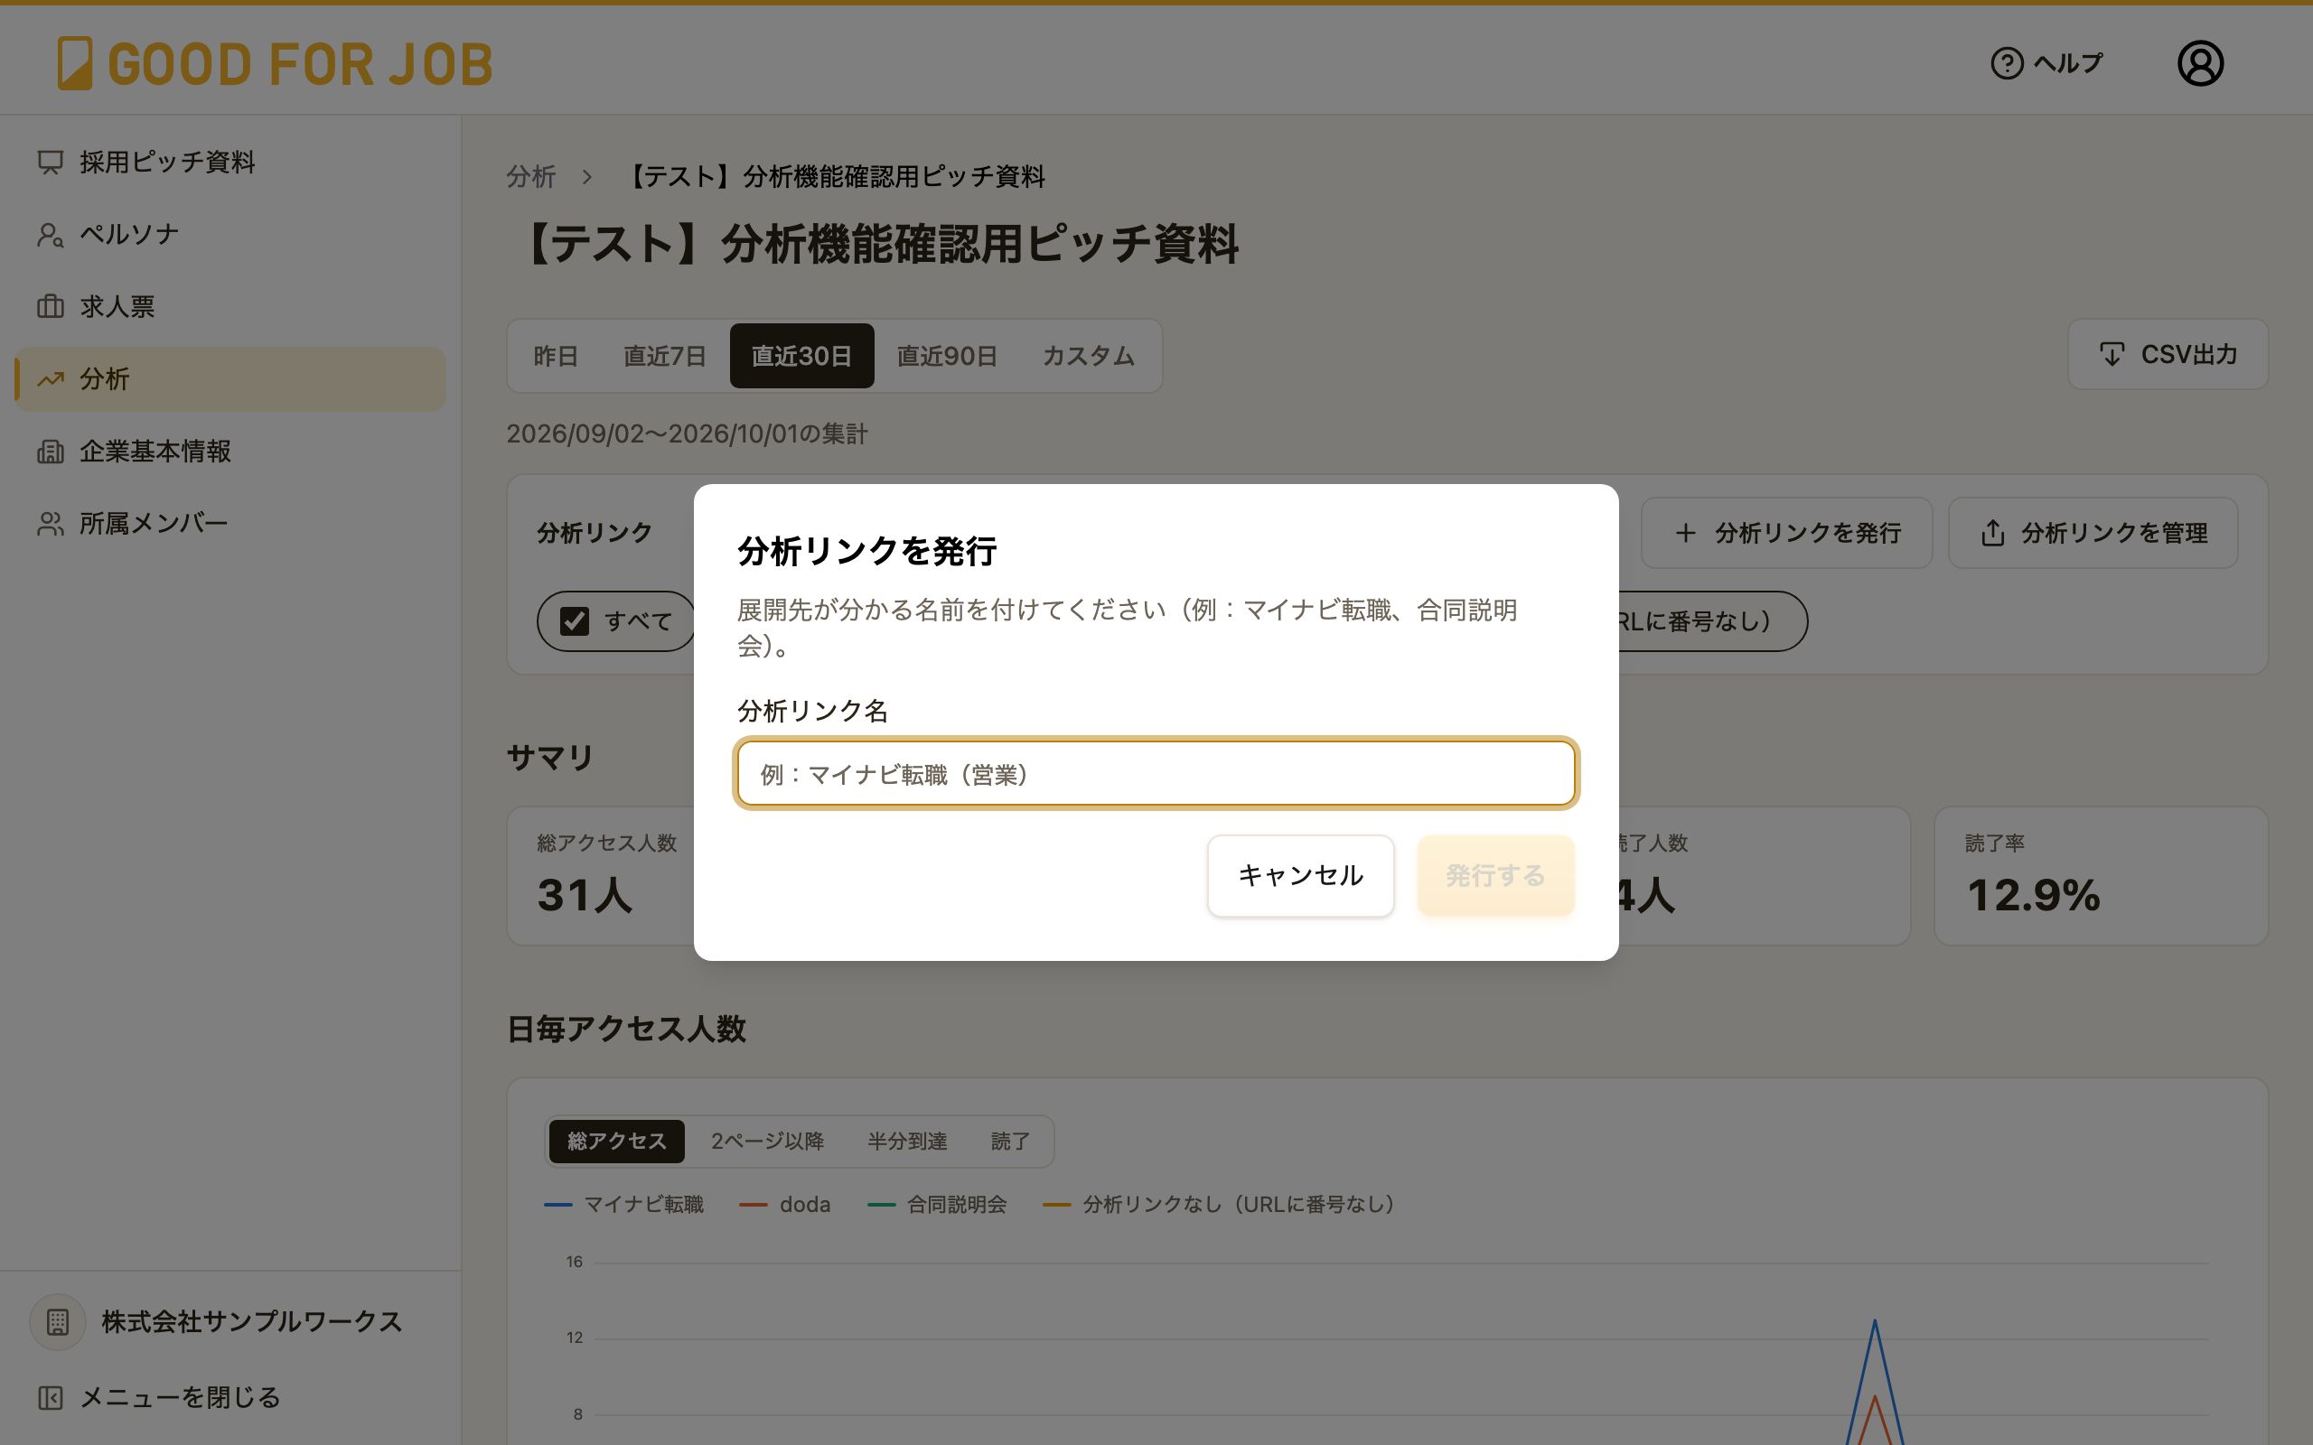Click the ペルソナ person-search icon

tap(50, 235)
